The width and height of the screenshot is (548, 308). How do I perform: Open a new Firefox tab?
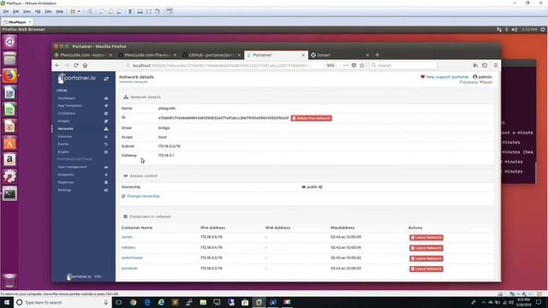(377, 55)
